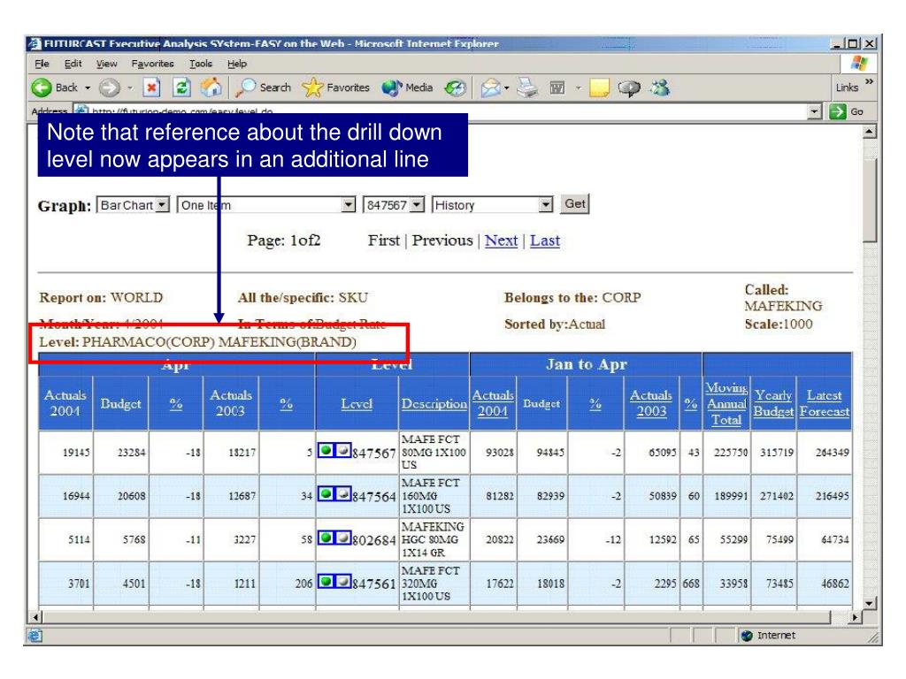Open the Mail envelope icon
Viewport: 906px width, 679px height.
tap(490, 88)
